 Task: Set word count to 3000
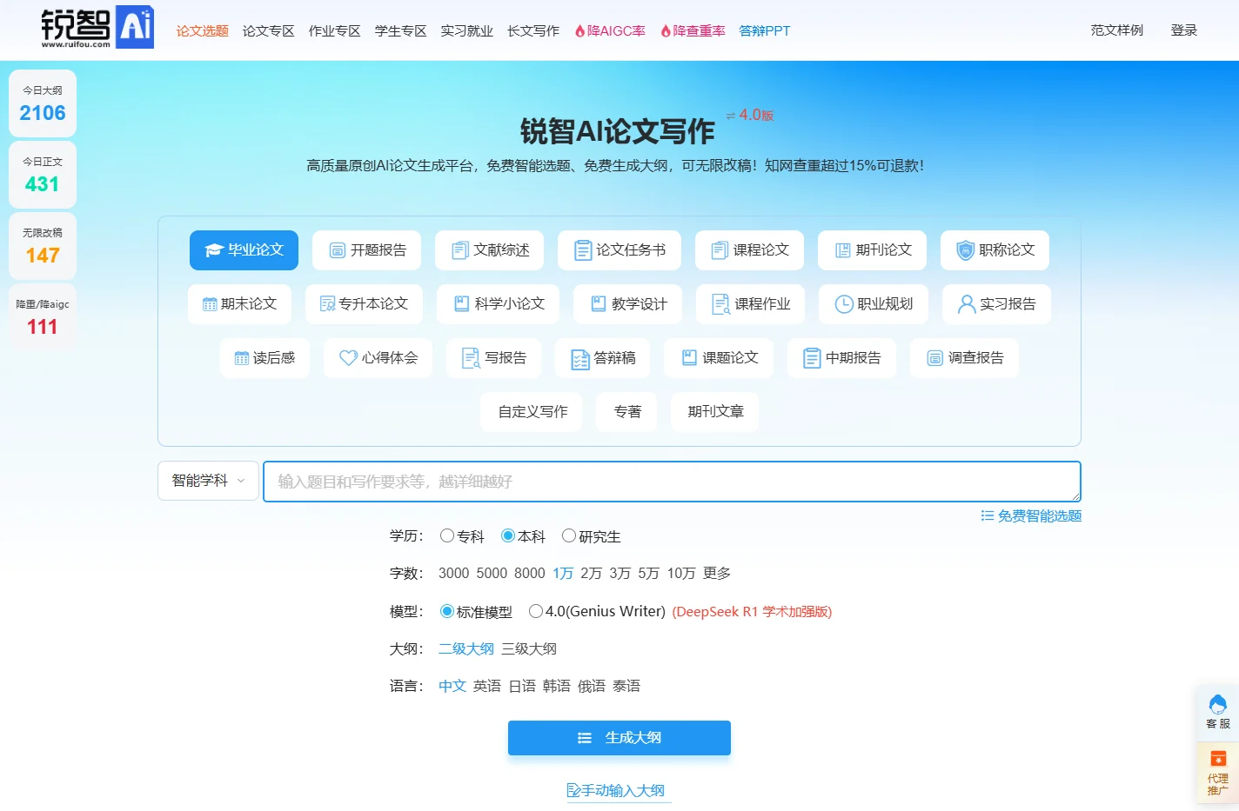pos(454,574)
